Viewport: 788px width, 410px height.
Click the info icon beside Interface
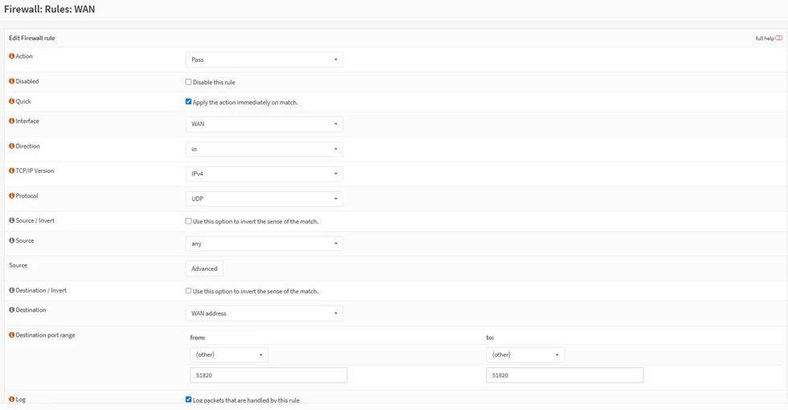tap(12, 121)
